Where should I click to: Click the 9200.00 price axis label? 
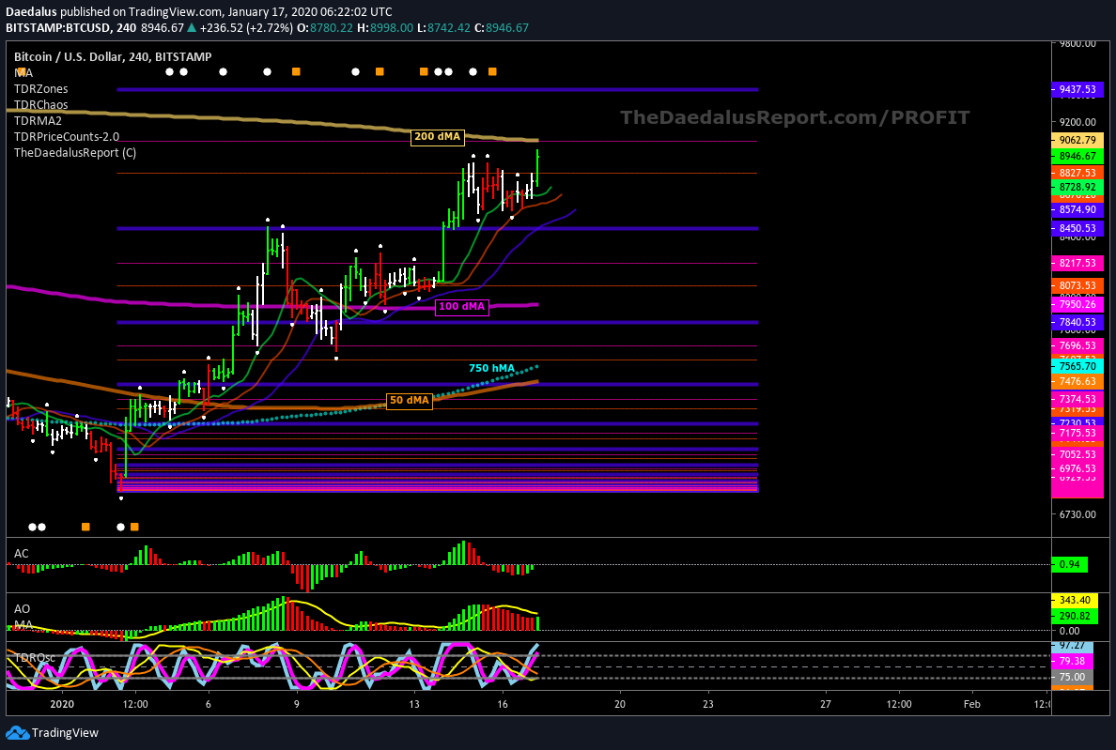[x=1077, y=122]
